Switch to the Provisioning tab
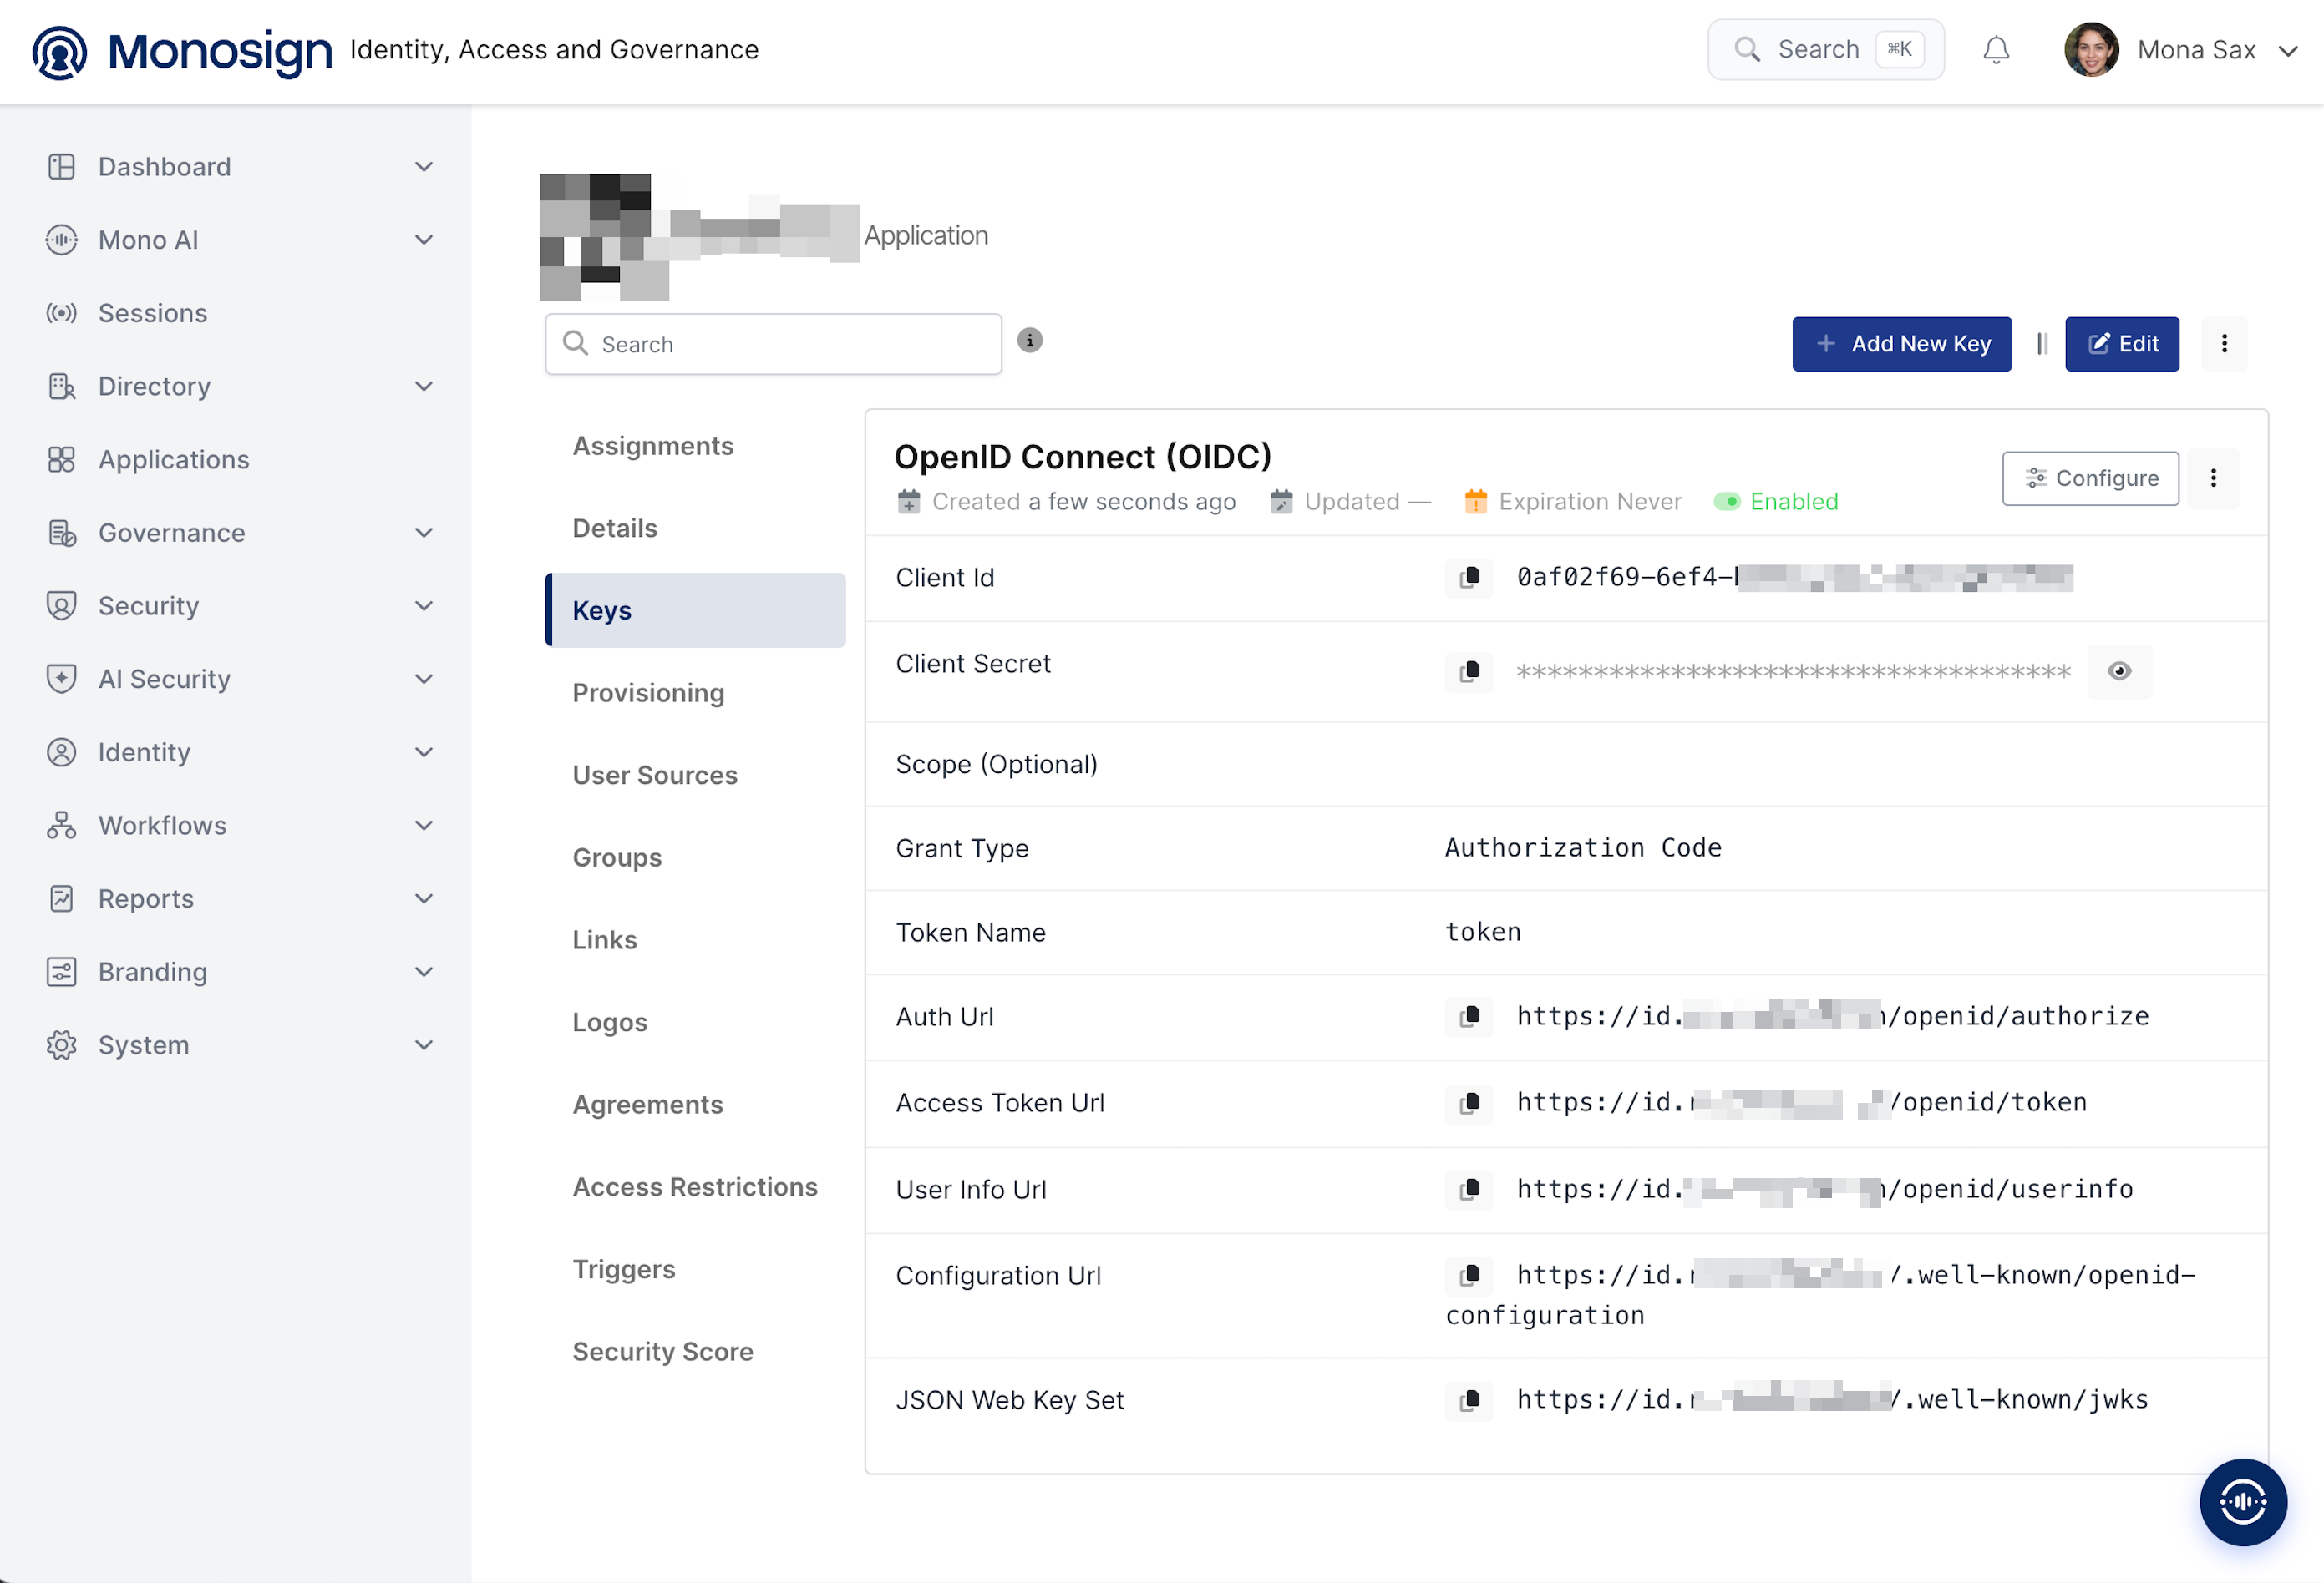 coord(648,693)
